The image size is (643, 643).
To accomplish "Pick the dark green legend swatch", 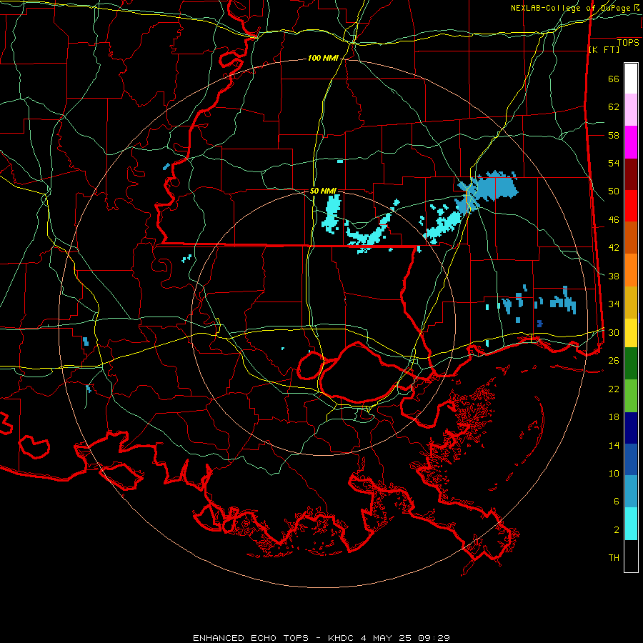I will click(631, 364).
